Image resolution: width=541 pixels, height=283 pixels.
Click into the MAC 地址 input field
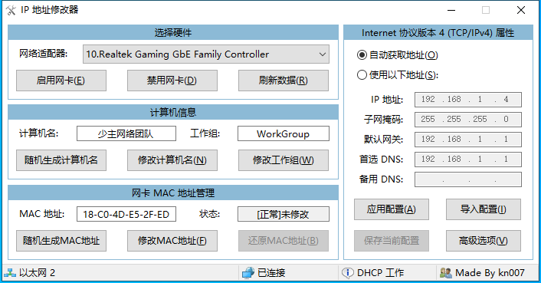126,214
